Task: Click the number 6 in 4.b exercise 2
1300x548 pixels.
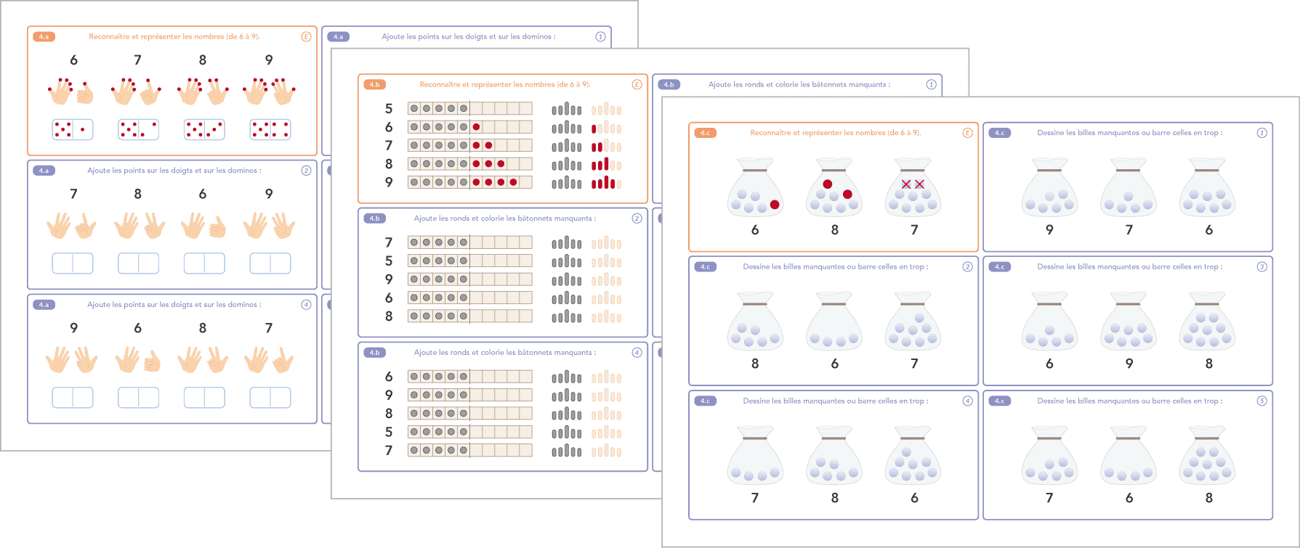Action: click(389, 298)
